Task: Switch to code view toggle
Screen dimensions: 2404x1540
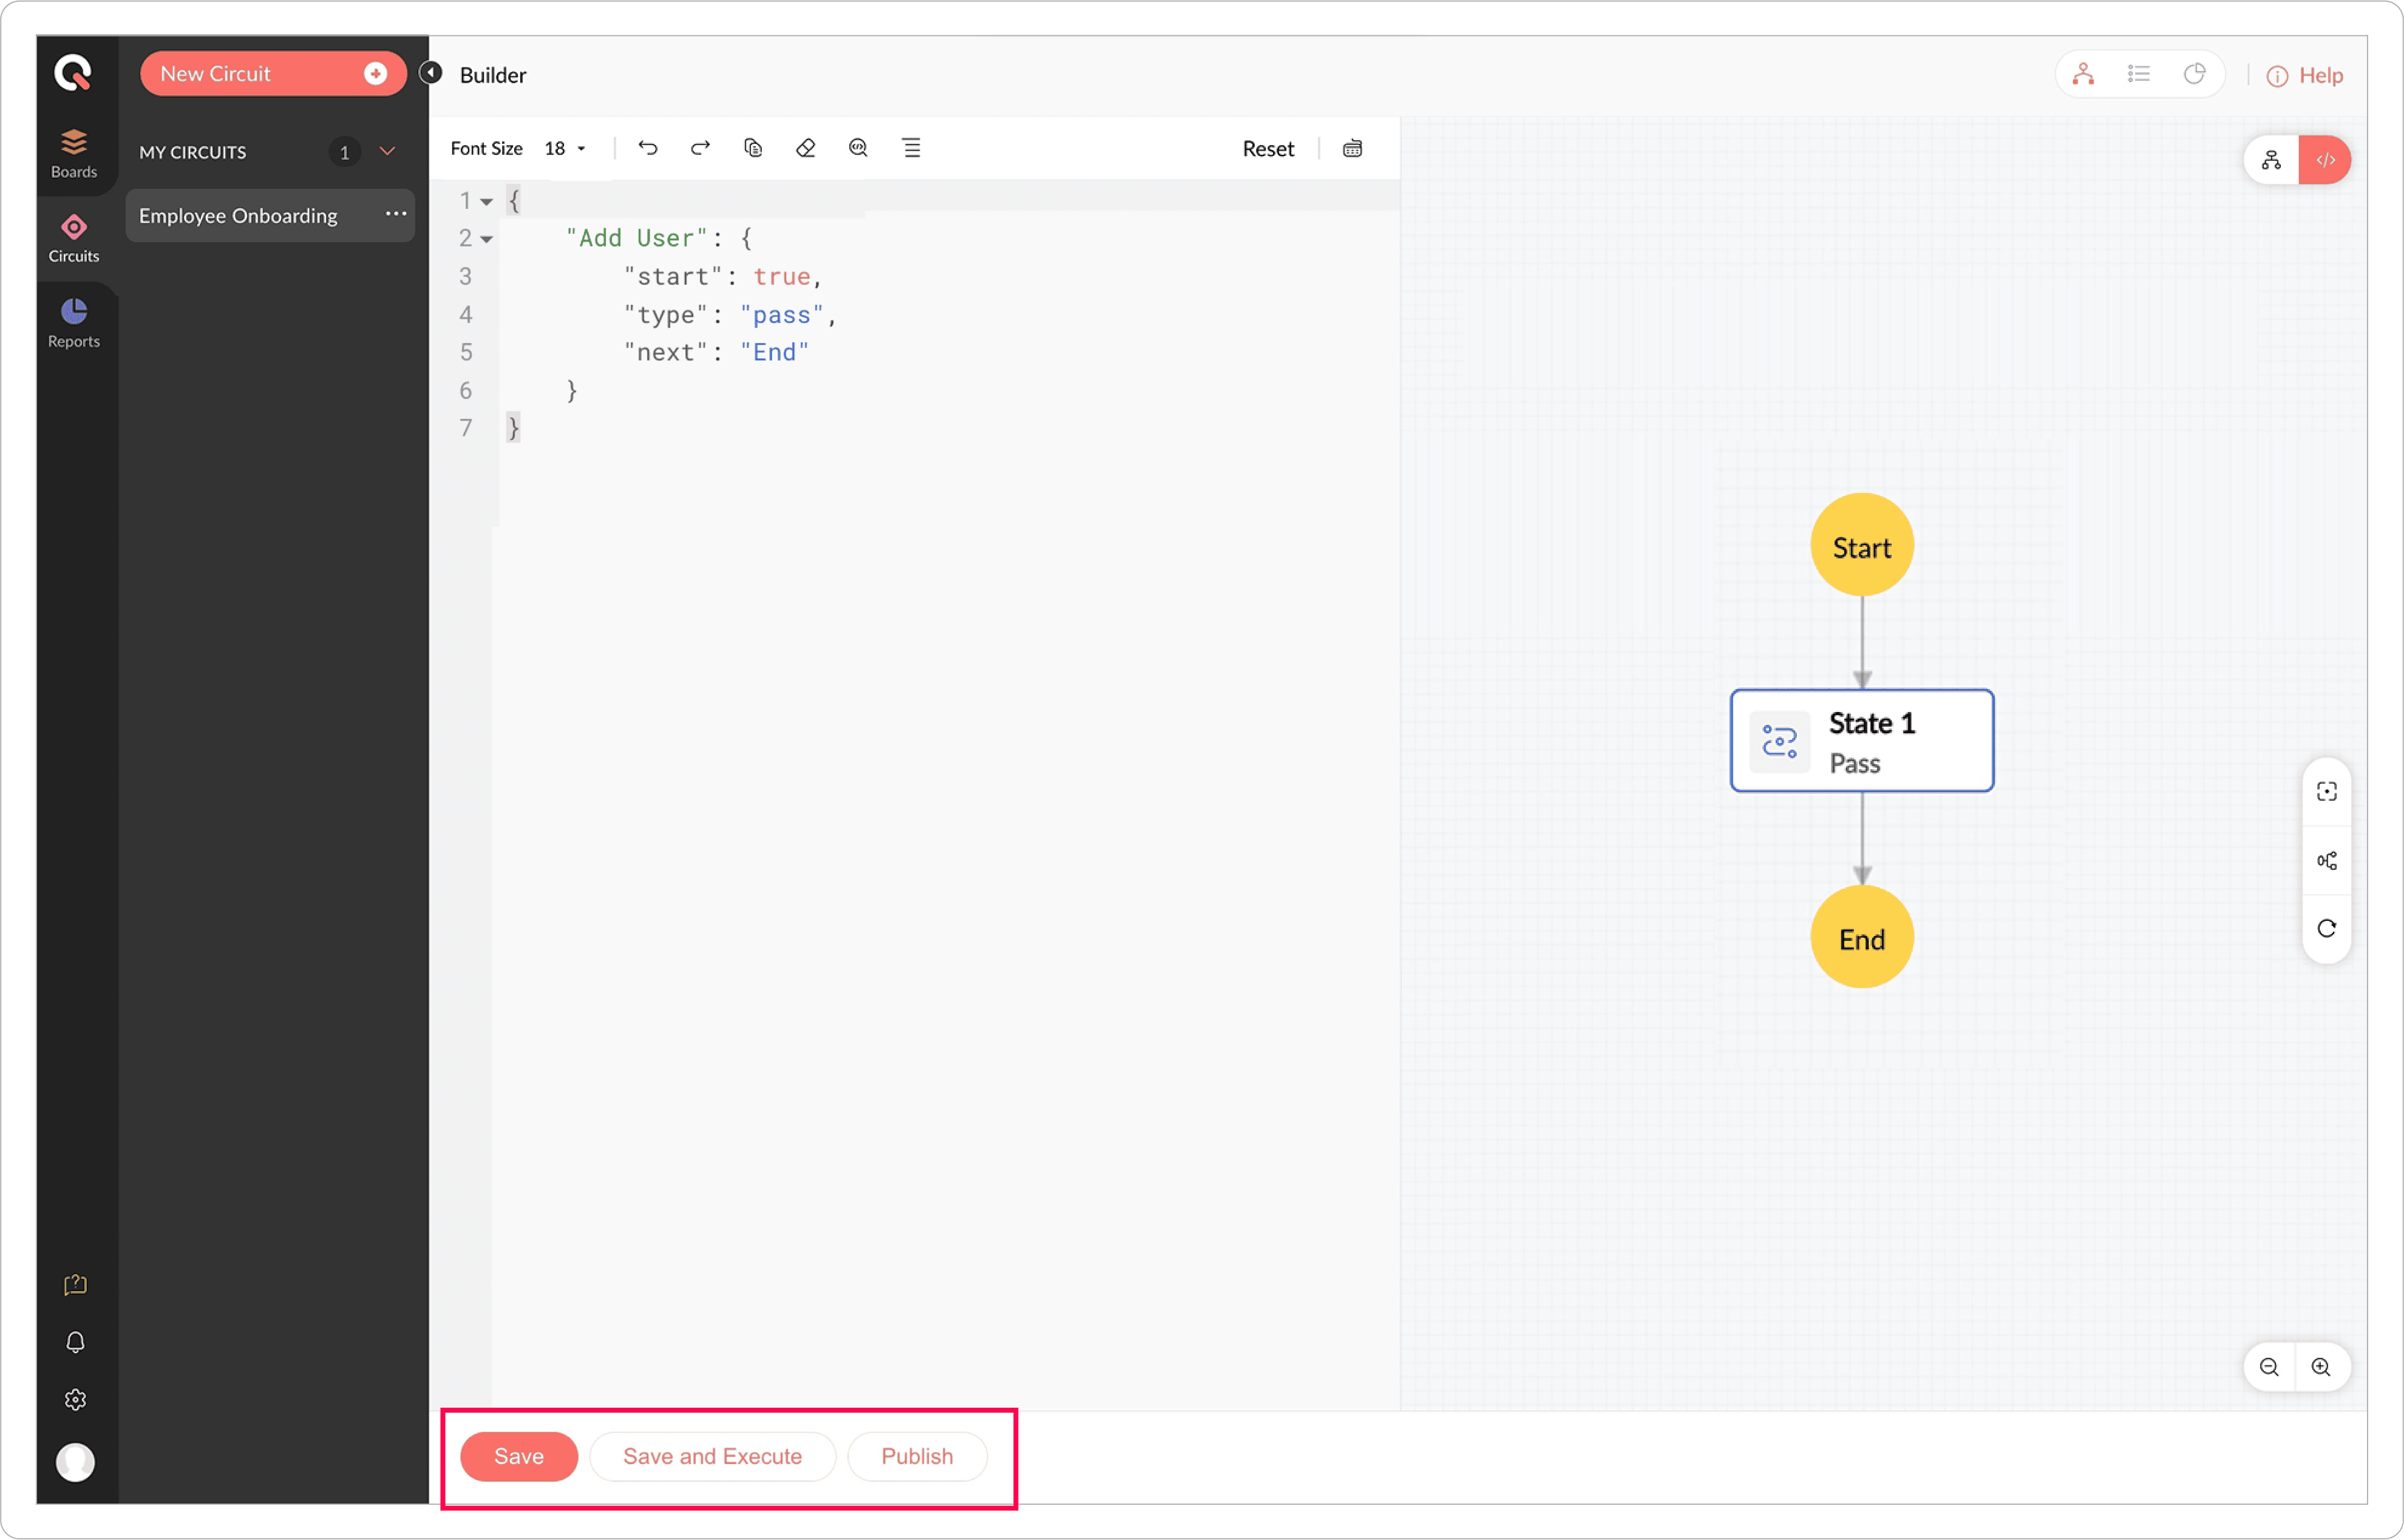Action: tap(2325, 160)
